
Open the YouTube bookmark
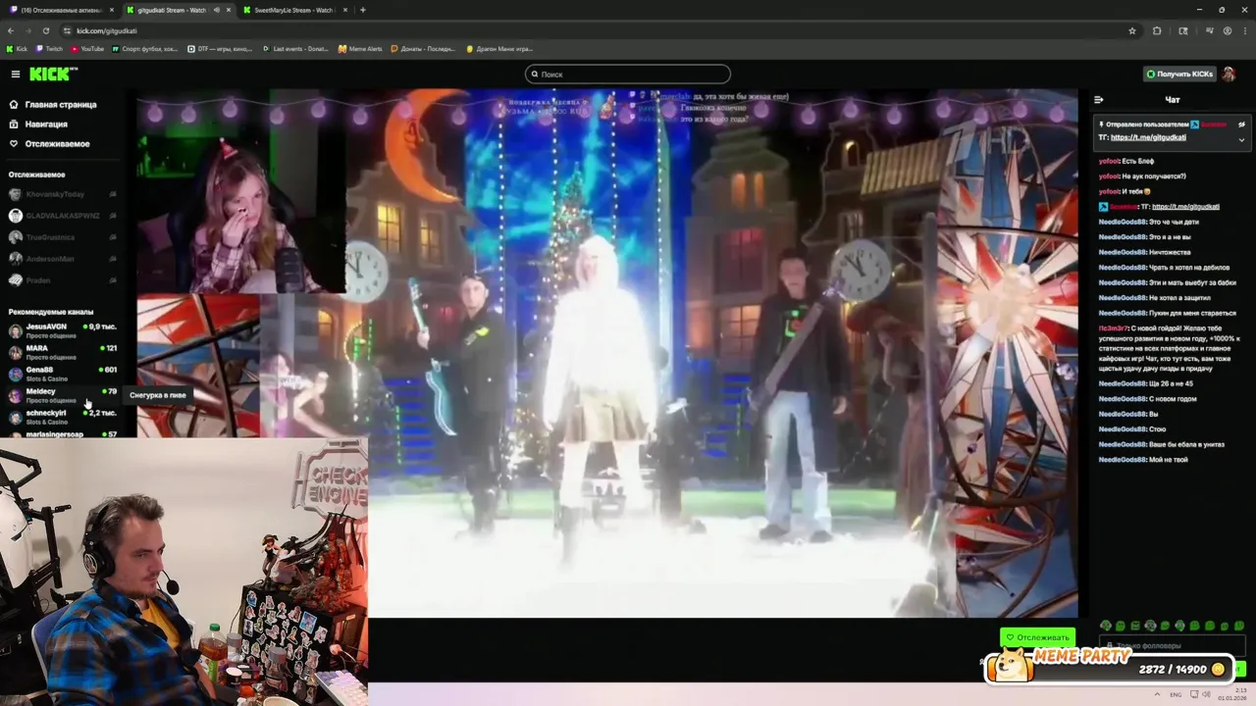click(x=87, y=48)
